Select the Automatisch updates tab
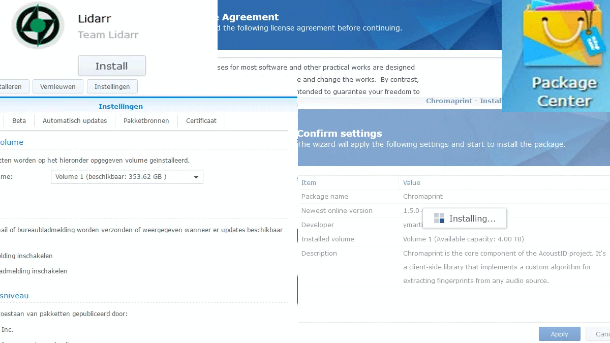The width and height of the screenshot is (610, 343). tap(75, 121)
